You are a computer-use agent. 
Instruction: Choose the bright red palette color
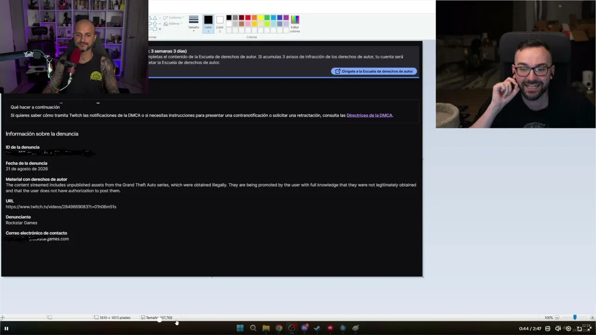coord(248,18)
